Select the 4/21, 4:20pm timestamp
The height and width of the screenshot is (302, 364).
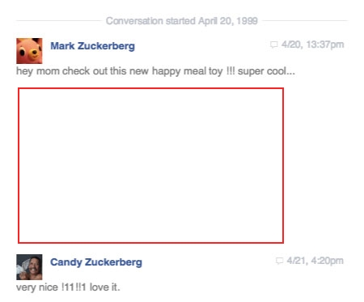click(x=315, y=261)
